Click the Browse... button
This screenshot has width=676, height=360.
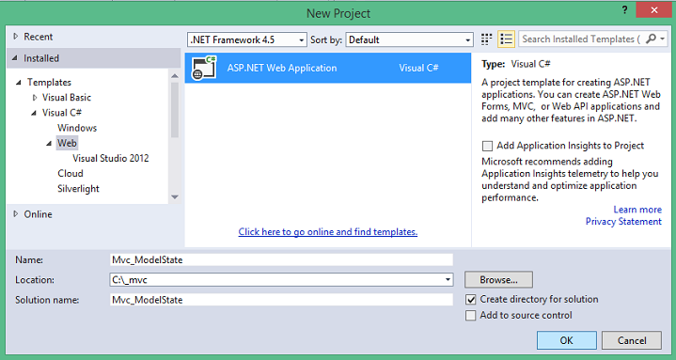(499, 280)
